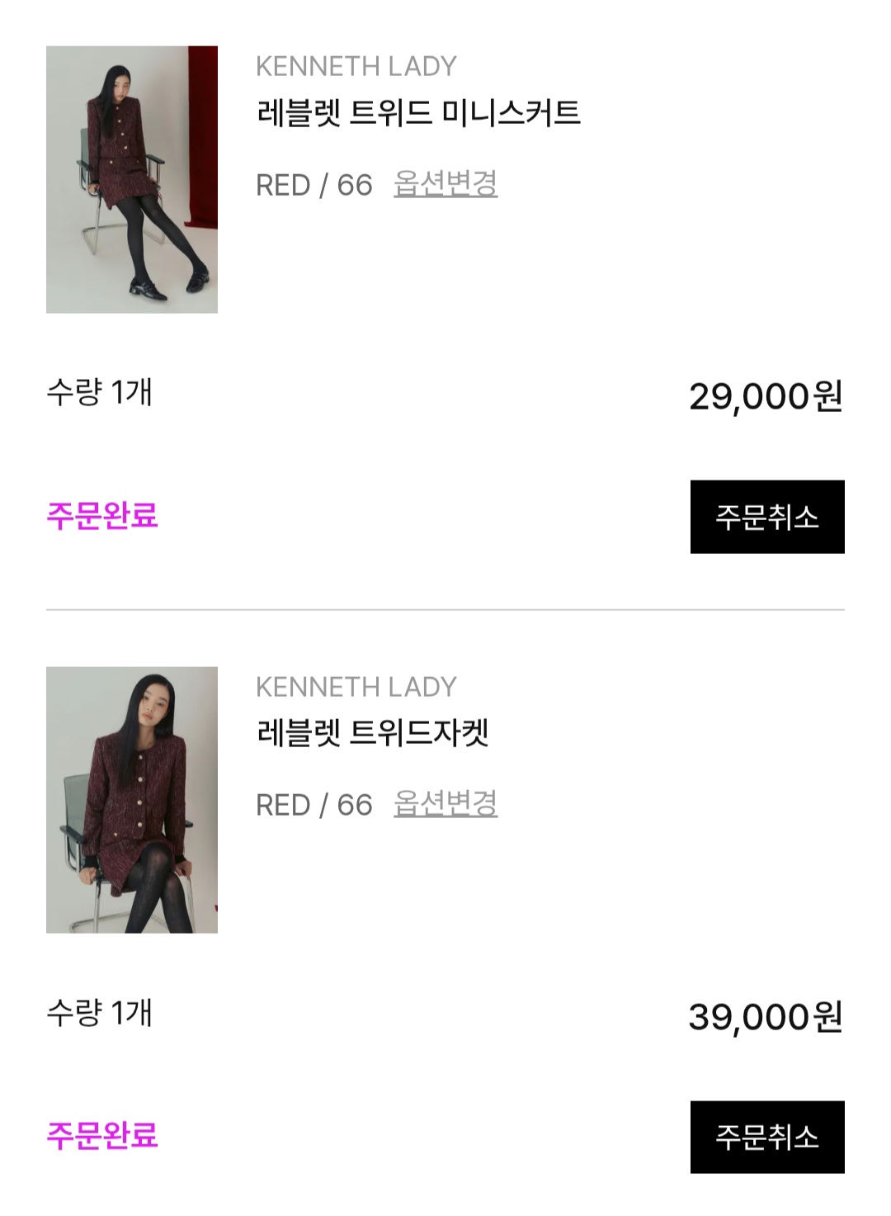The height and width of the screenshot is (1216, 891).
Task: Click the size 66 text for the mini skirt
Action: [x=355, y=186]
